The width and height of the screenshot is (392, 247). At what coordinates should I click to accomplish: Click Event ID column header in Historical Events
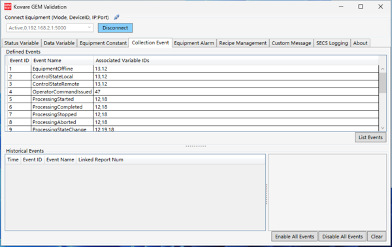(33, 159)
